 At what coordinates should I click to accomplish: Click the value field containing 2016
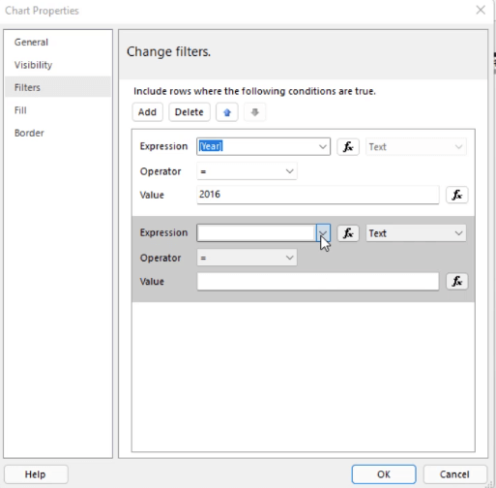[x=318, y=195]
